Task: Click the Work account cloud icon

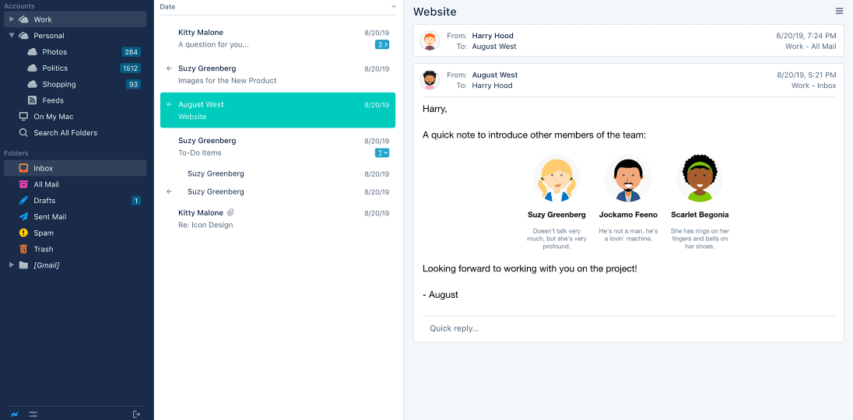Action: click(23, 19)
